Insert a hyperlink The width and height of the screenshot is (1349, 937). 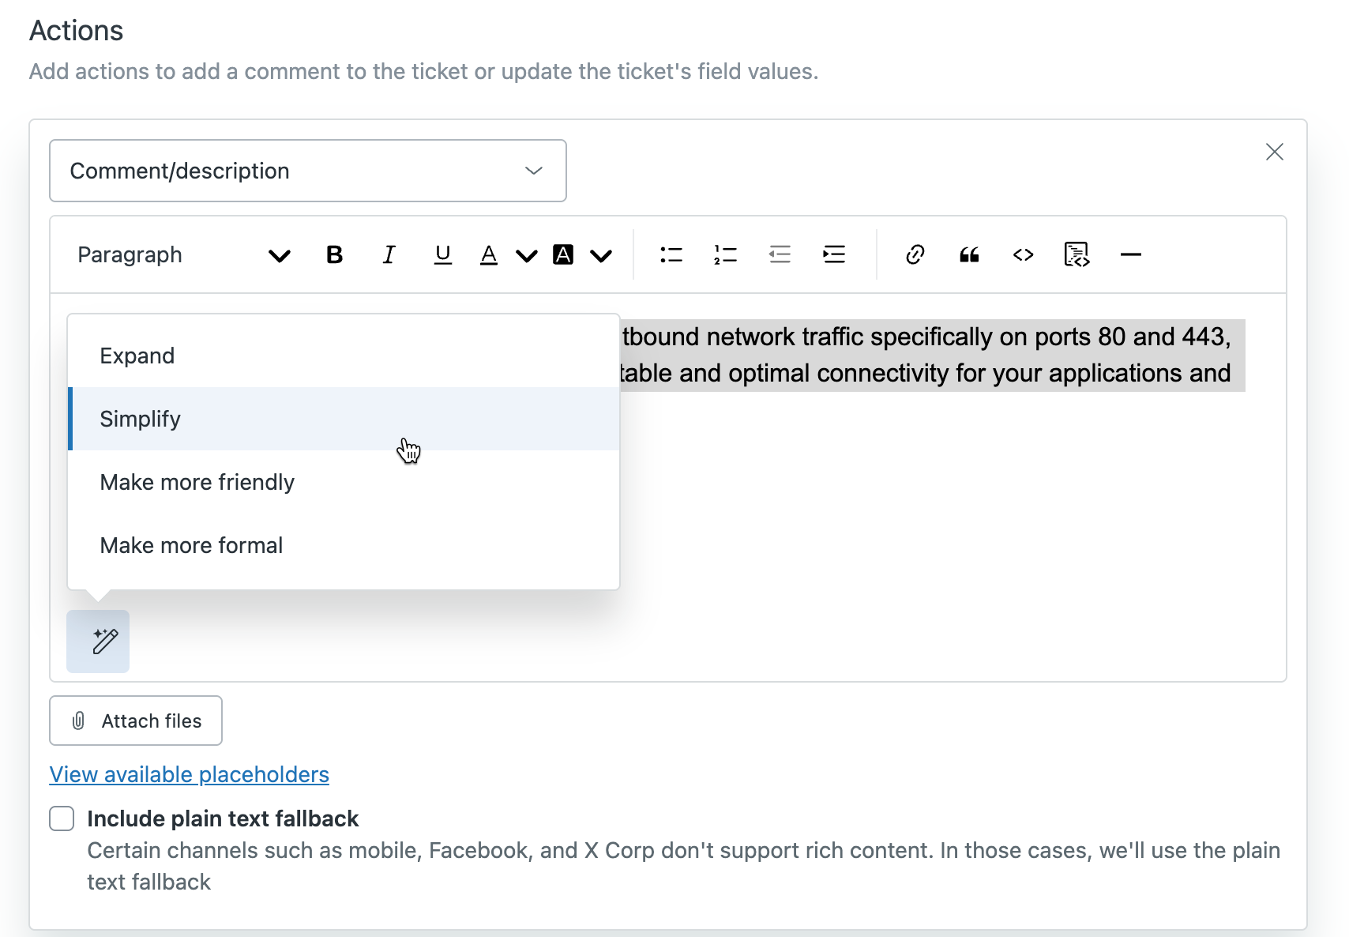pyautogui.click(x=915, y=254)
